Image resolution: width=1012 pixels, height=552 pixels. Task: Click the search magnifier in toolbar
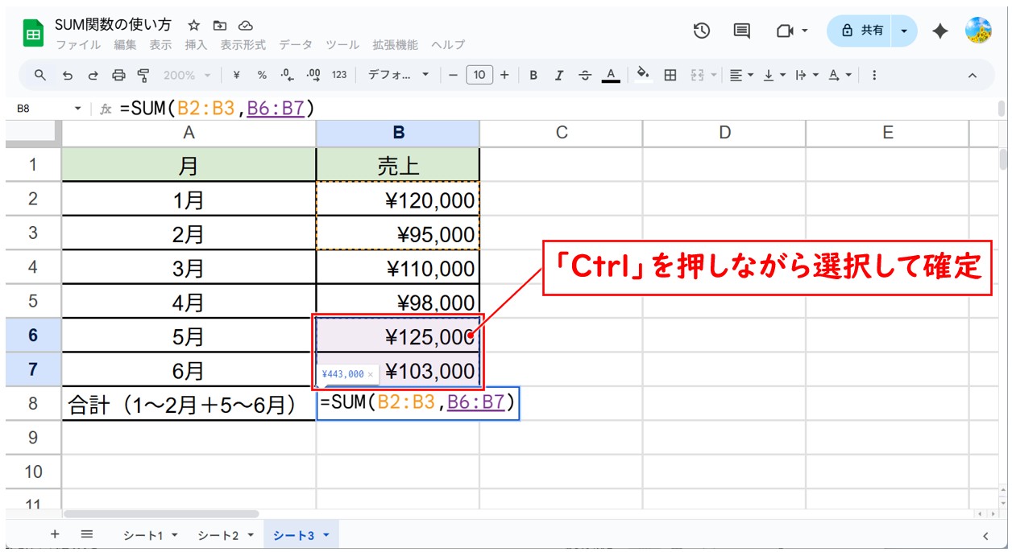(x=40, y=75)
